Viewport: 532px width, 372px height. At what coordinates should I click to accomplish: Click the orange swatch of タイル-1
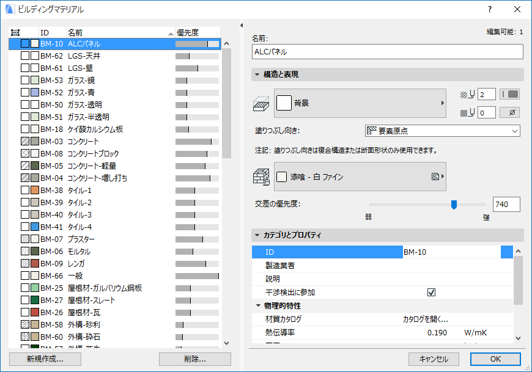pos(35,190)
